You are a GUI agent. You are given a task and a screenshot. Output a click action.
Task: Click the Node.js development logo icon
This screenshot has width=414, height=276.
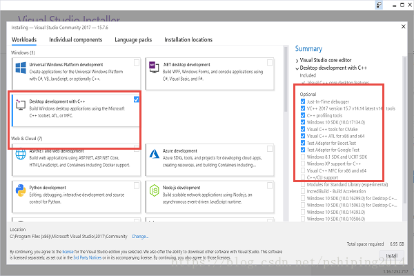(x=154, y=190)
